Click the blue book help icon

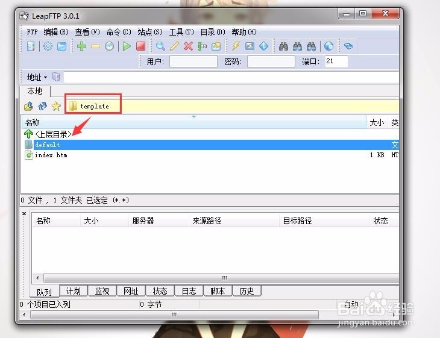[348, 46]
